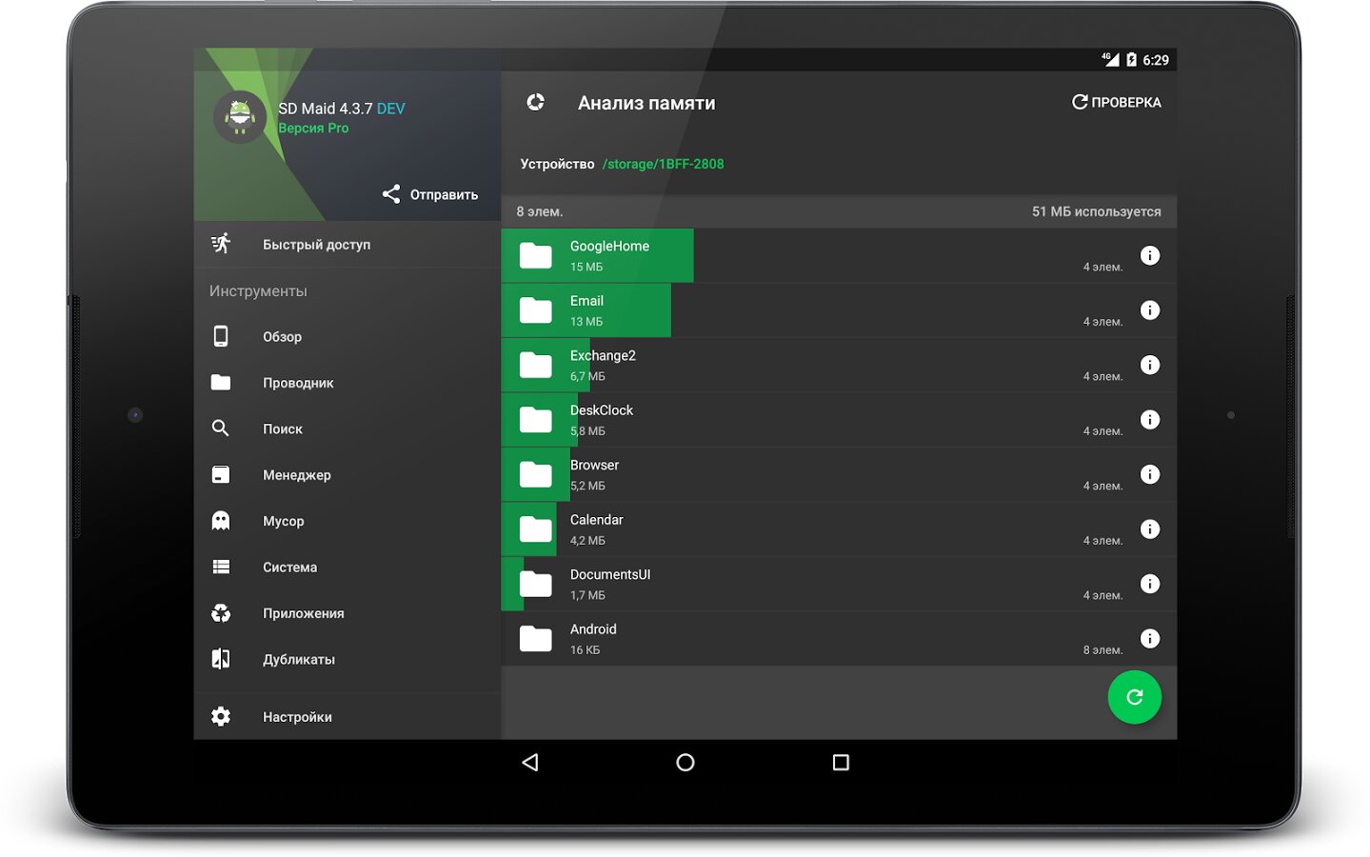Tap the Android recent apps button
This screenshot has height=857, width=1370.
pos(841,762)
